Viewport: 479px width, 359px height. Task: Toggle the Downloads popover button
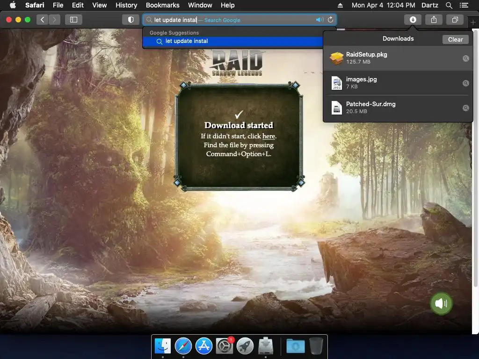click(413, 20)
